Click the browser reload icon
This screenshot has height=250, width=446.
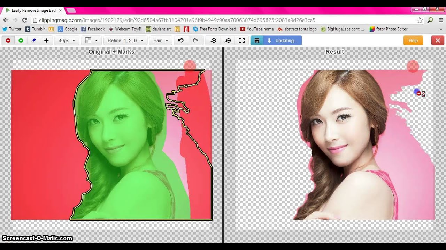click(24, 20)
